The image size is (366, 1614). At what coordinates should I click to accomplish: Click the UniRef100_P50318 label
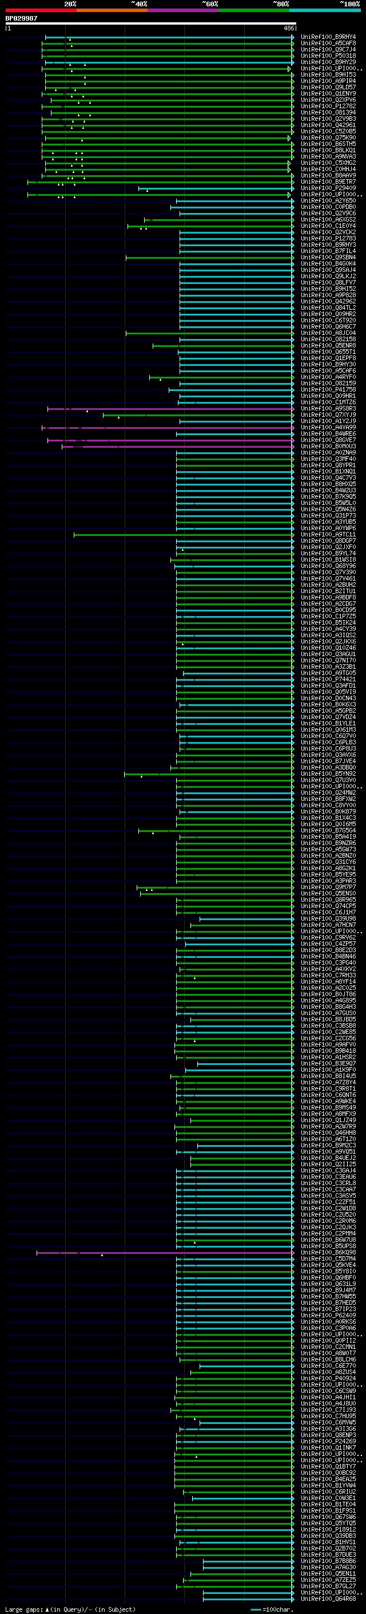point(328,56)
